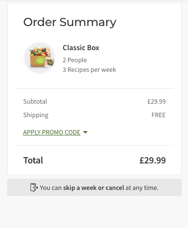Click the Order Summary heading

[70, 22]
